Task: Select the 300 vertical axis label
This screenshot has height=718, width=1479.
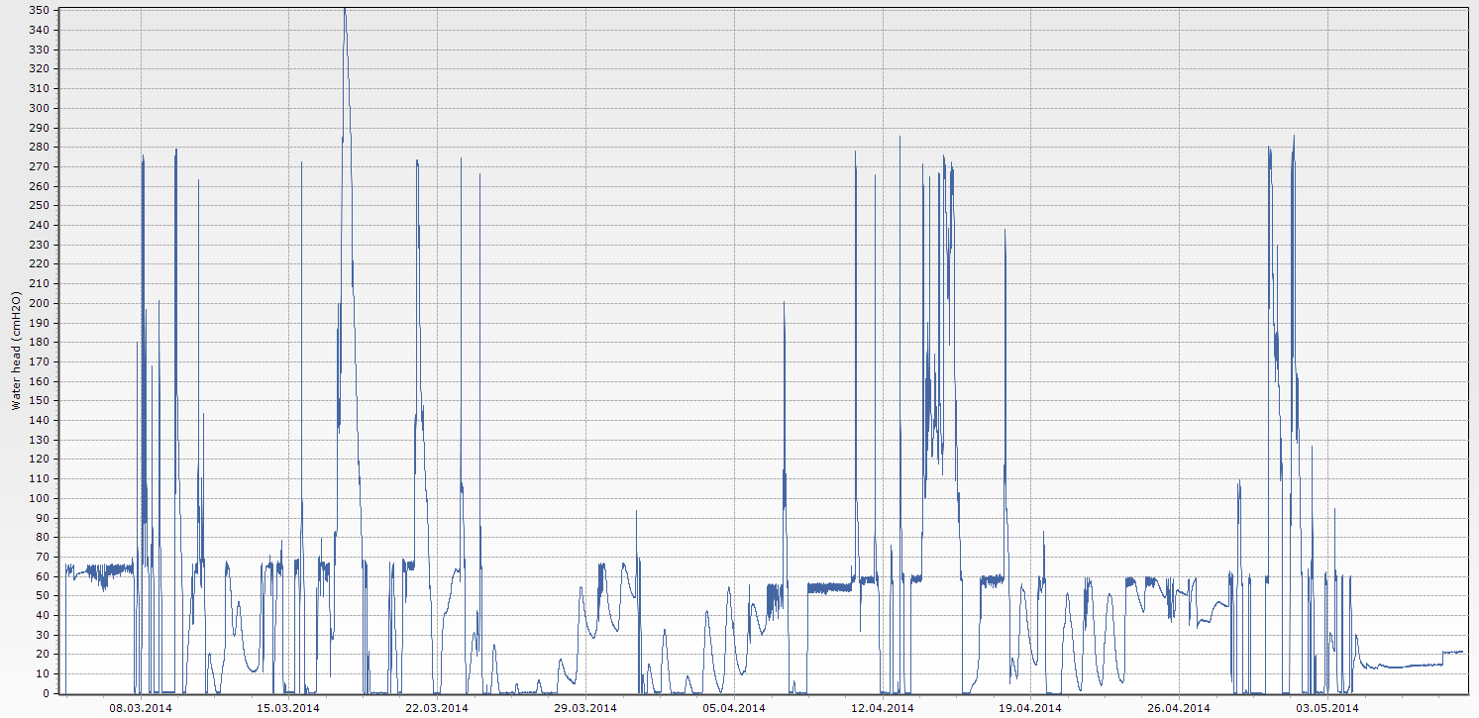Action: [x=40, y=108]
